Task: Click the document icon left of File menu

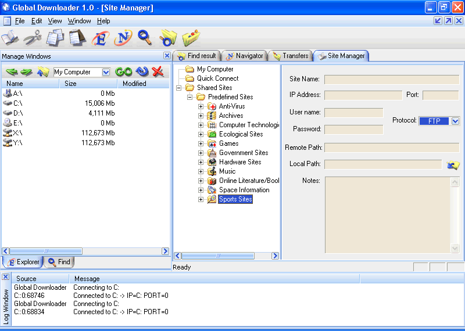Action: coord(7,21)
